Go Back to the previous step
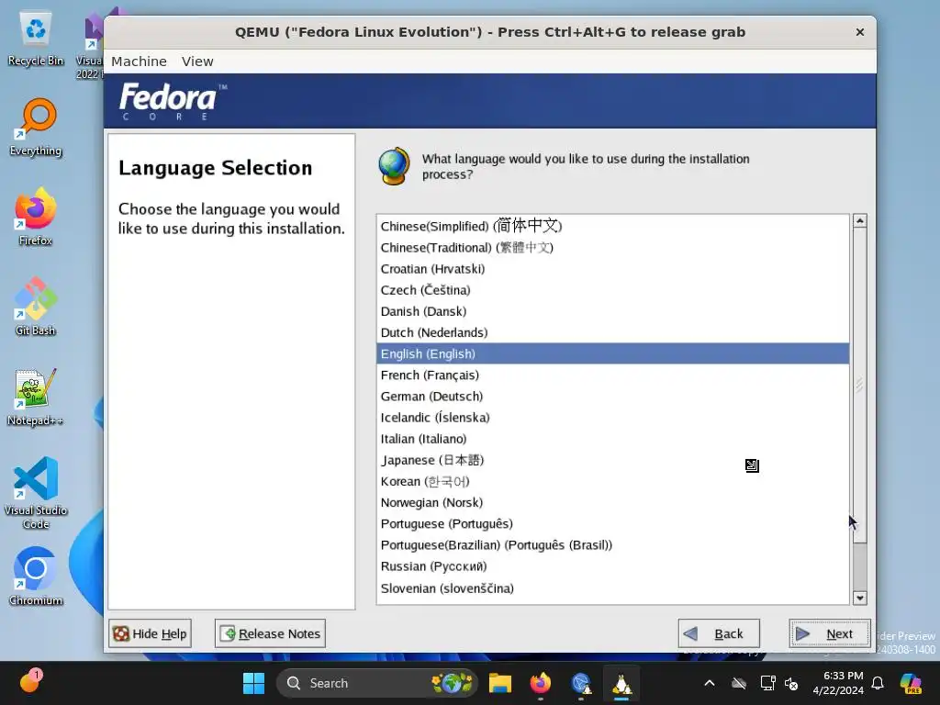This screenshot has height=705, width=940. coord(719,633)
